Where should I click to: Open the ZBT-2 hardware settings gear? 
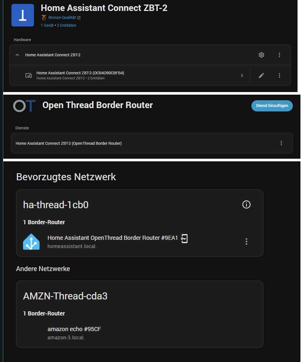pyautogui.click(x=261, y=55)
